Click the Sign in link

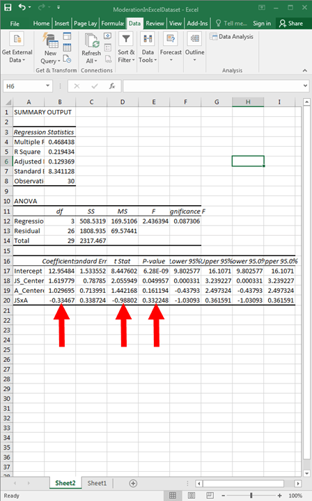[x=262, y=24]
